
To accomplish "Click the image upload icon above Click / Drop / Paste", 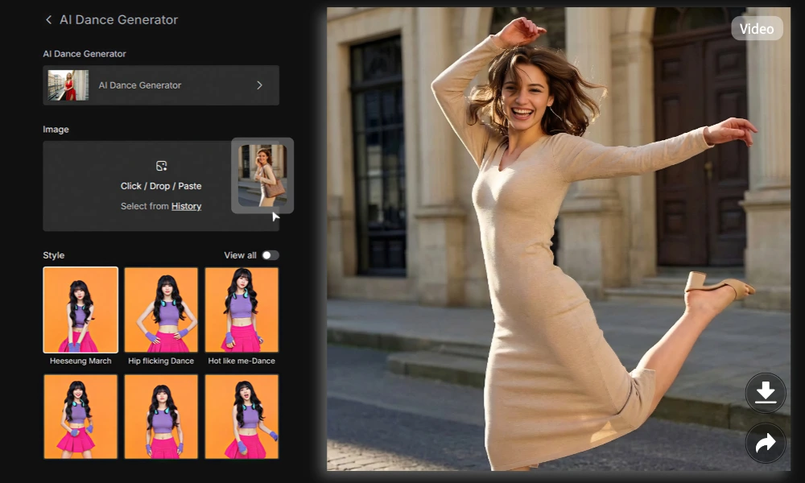I will (160, 165).
